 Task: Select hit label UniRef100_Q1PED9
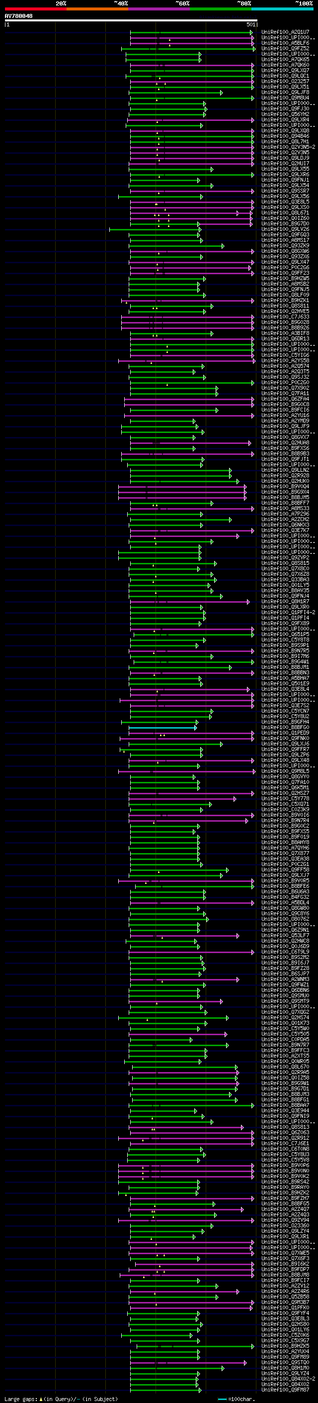point(285,733)
